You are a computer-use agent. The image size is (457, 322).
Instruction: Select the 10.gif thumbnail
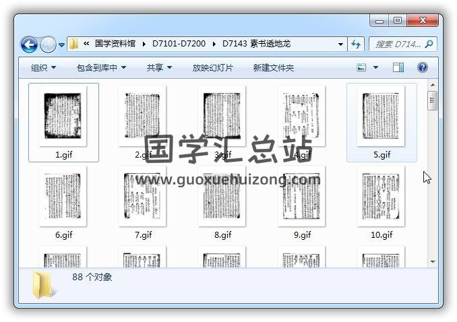[381, 199]
